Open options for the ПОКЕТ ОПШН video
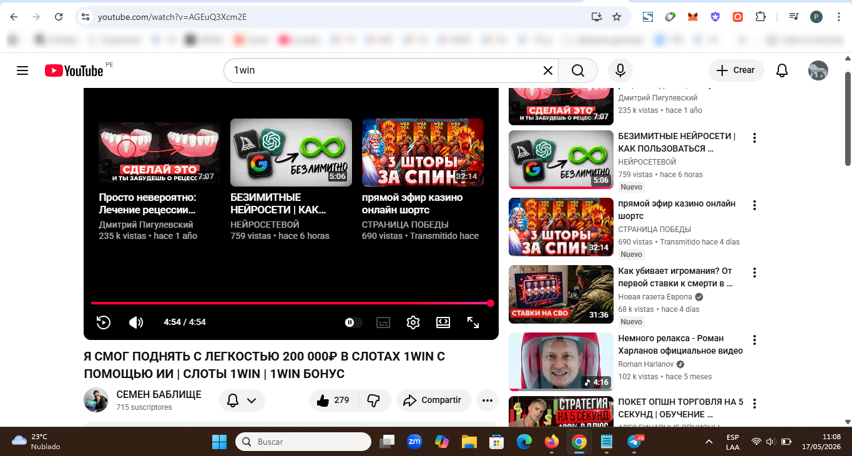The image size is (852, 456). 754,404
